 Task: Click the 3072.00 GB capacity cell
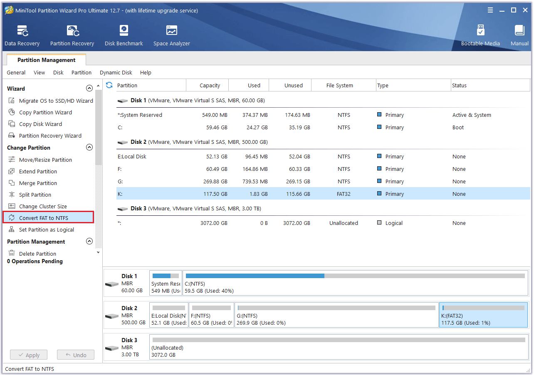214,223
